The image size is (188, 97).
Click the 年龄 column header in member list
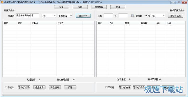[x=160, y=23]
